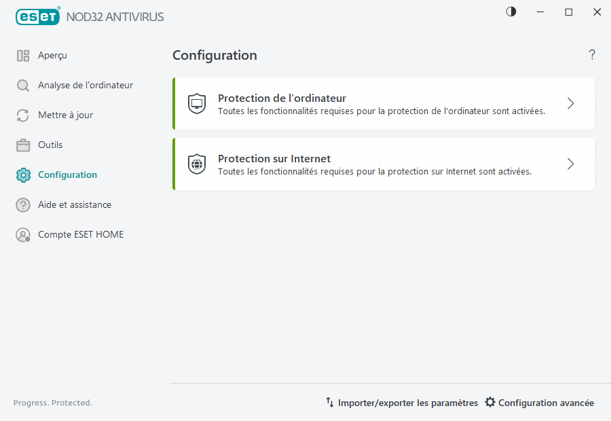This screenshot has height=421, width=611.
Task: Select the Analyse de l'ordinateur scan icon
Action: (x=23, y=85)
